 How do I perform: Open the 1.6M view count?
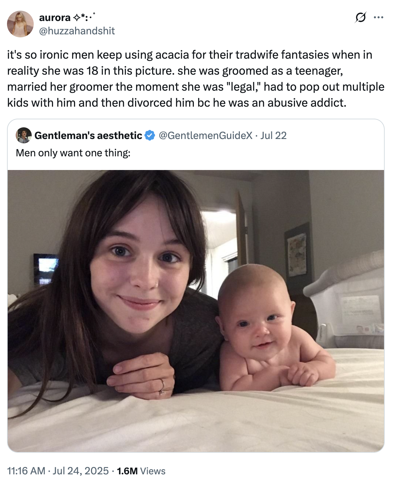pos(127,471)
